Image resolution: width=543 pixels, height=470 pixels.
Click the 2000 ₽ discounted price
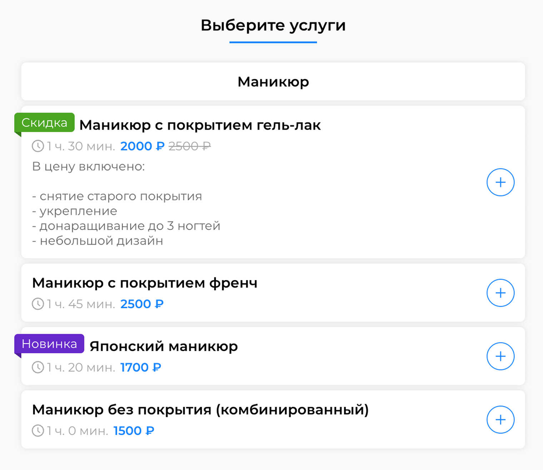142,146
